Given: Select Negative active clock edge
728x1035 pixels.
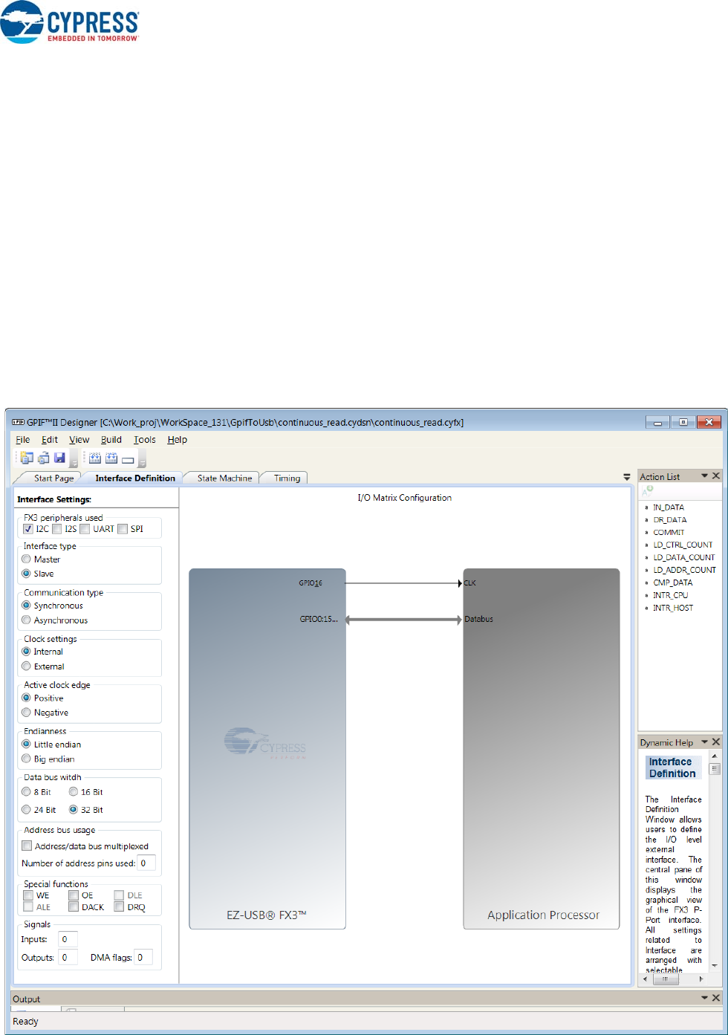Looking at the screenshot, I should pyautogui.click(x=27, y=713).
